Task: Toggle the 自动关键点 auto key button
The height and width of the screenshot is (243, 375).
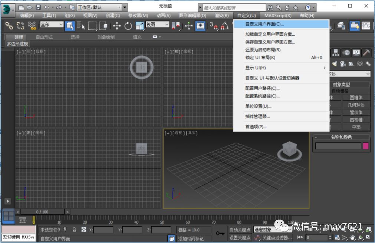Action: tap(240, 230)
